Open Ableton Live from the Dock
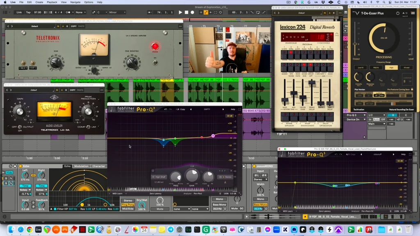This screenshot has width=420, height=236. [38, 229]
